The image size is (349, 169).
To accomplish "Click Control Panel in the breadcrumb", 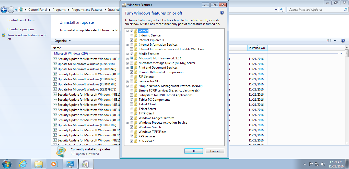I will pyautogui.click(x=38, y=10).
